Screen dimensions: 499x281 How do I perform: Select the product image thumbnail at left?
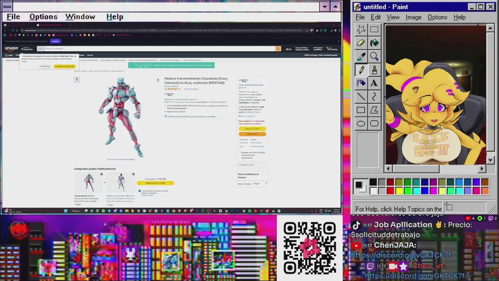pos(77,80)
